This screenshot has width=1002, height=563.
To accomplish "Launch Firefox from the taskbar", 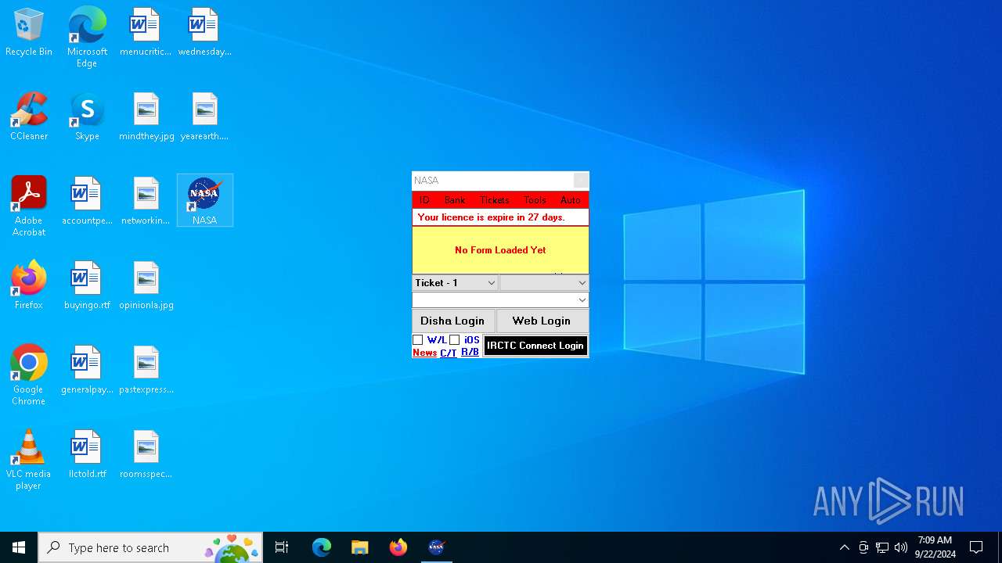I will (x=398, y=547).
